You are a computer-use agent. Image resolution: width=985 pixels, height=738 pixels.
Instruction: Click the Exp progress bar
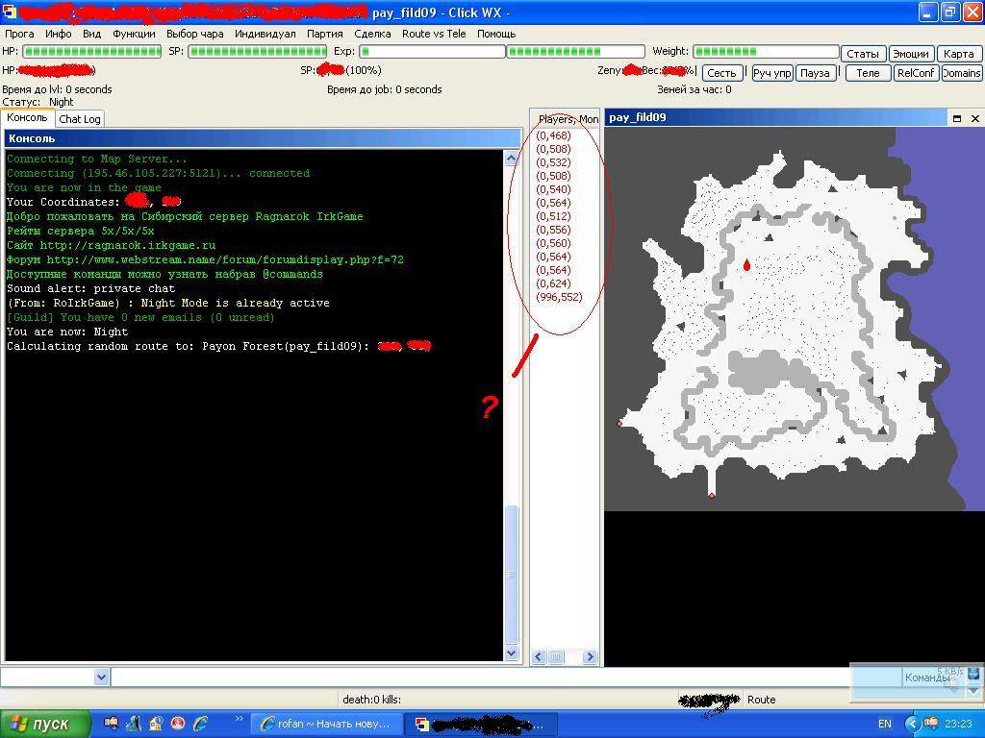[x=432, y=52]
